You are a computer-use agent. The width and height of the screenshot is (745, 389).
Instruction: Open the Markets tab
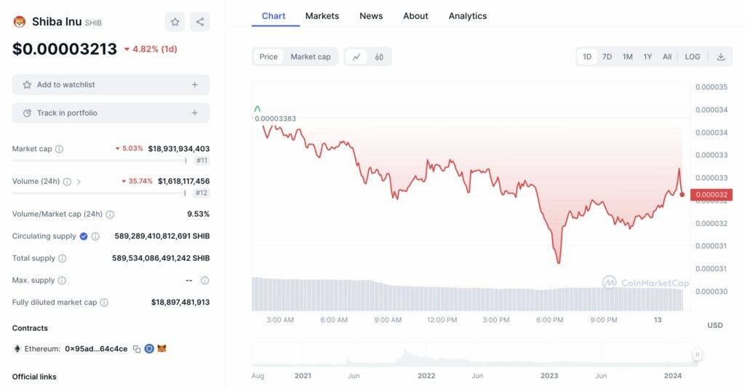coord(322,16)
